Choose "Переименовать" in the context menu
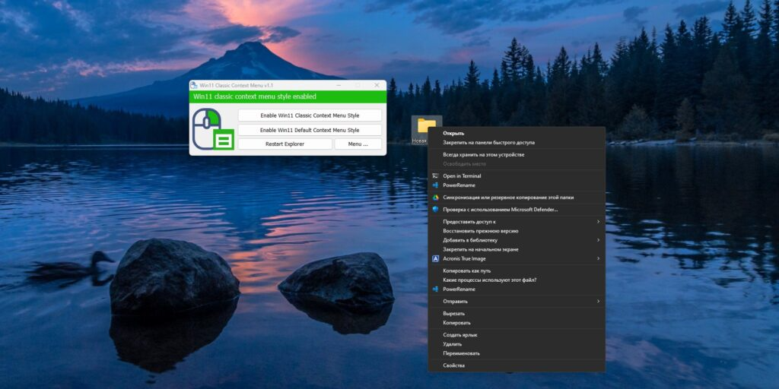The width and height of the screenshot is (779, 389). point(461,353)
